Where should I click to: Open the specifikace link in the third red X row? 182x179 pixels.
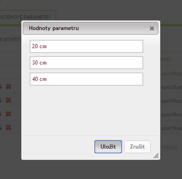[x=172, y=114]
